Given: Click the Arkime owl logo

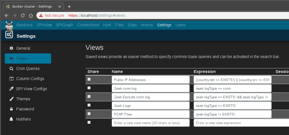Looking at the screenshot, I should point(9,26).
